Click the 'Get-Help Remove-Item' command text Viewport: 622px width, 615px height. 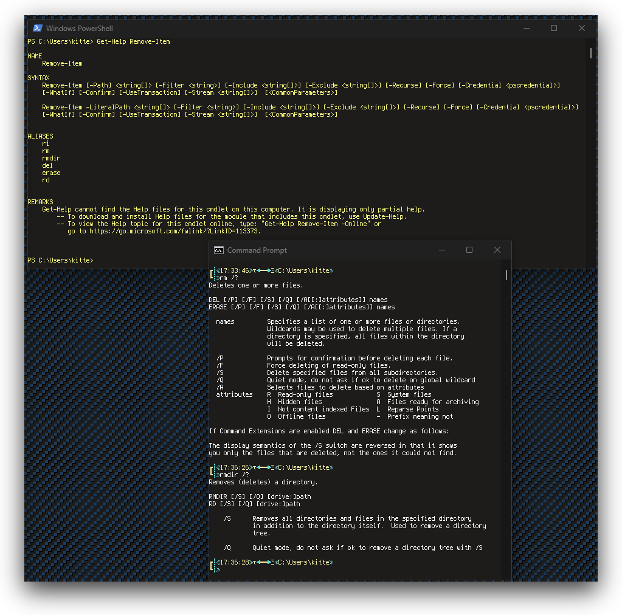click(x=133, y=42)
